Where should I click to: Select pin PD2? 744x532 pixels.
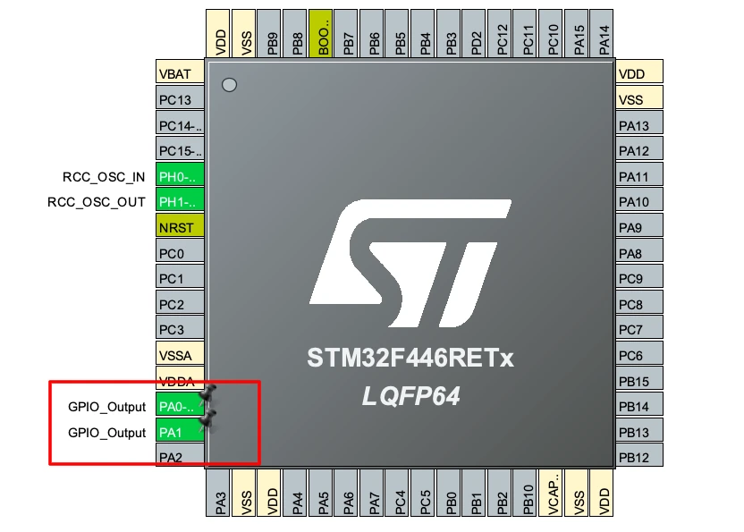[475, 33]
